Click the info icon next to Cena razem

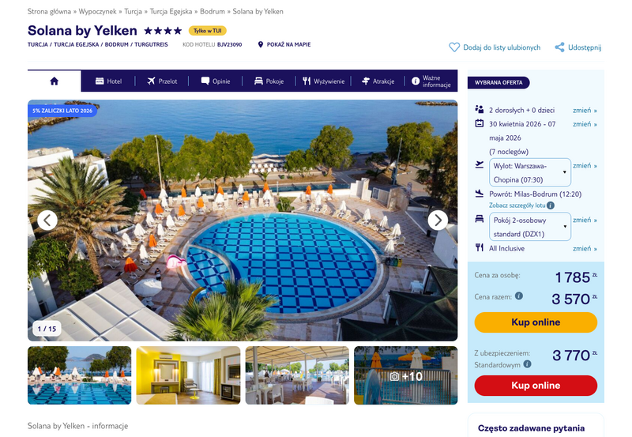[519, 296]
